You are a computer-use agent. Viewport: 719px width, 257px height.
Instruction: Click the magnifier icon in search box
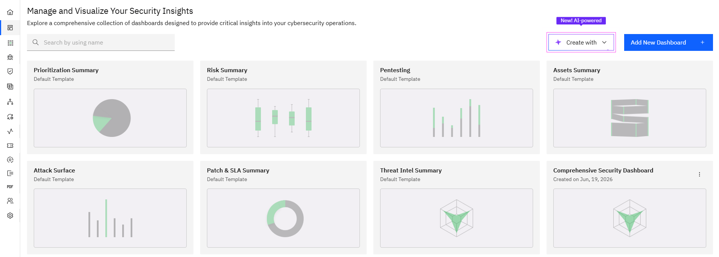pyautogui.click(x=36, y=42)
